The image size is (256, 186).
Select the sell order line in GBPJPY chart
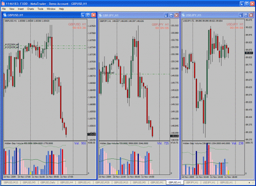coord(134,74)
